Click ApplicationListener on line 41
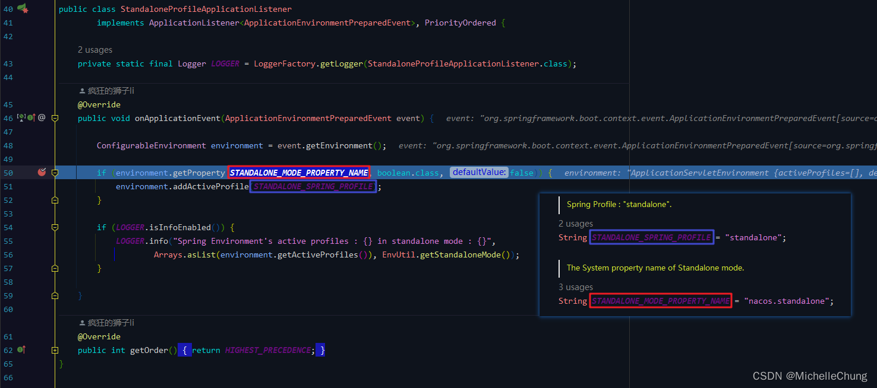The height and width of the screenshot is (388, 877). coord(194,23)
